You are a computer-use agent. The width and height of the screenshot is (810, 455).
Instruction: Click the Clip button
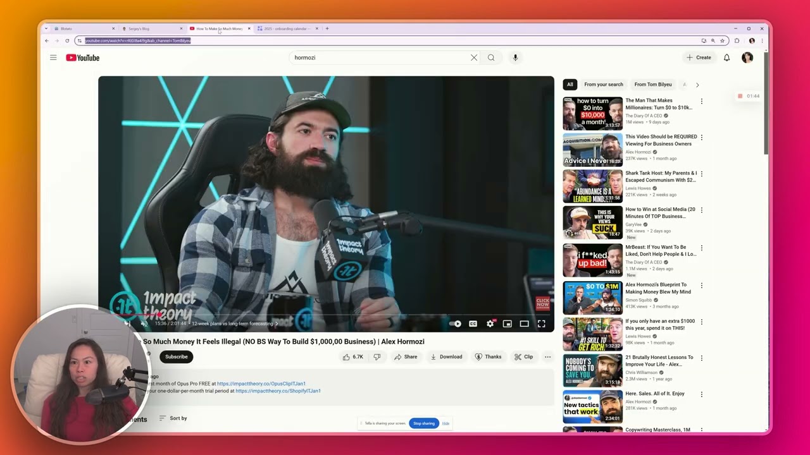pos(523,357)
